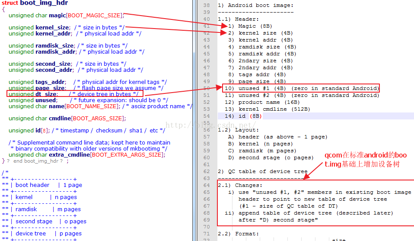This screenshot has width=414, height=241.
Task: Click the 'Supplemental command line data' comment
Action: (x=89, y=146)
